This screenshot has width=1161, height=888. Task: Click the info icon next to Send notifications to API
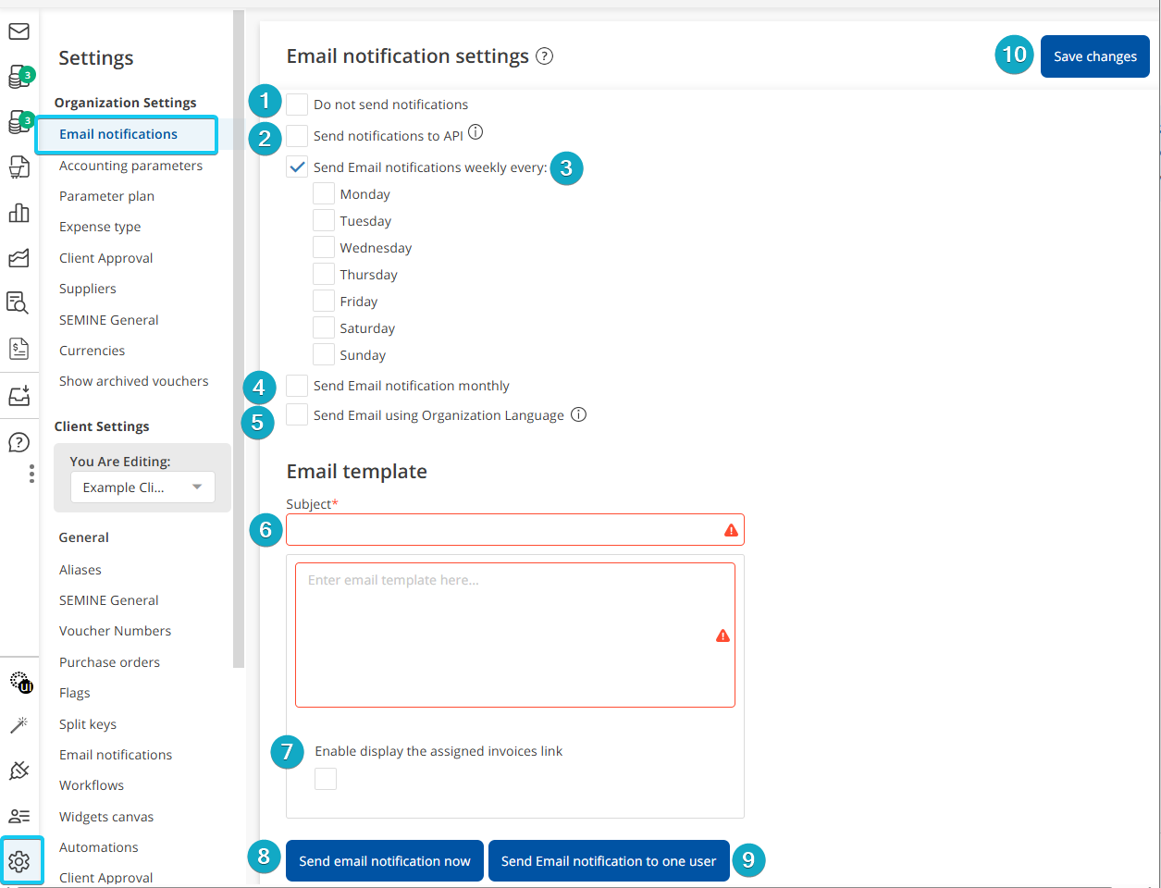[x=476, y=132]
